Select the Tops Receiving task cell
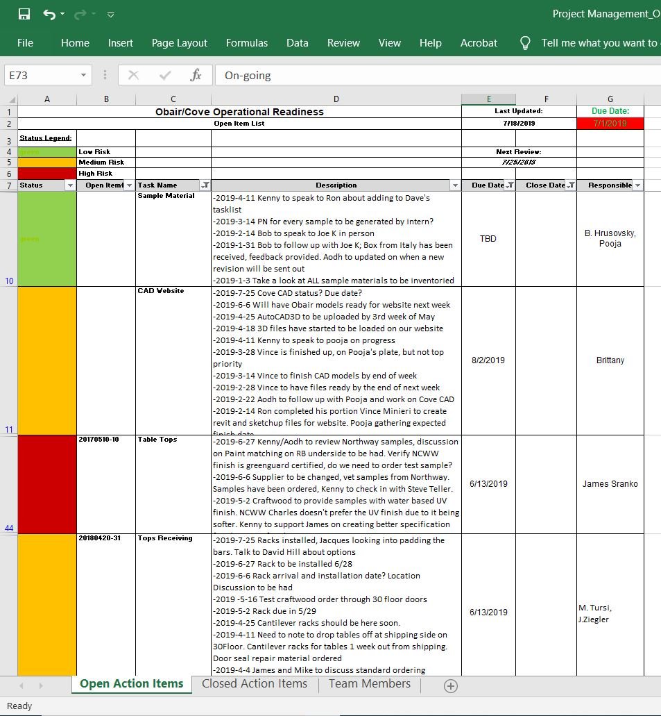The image size is (661, 716). click(x=173, y=605)
